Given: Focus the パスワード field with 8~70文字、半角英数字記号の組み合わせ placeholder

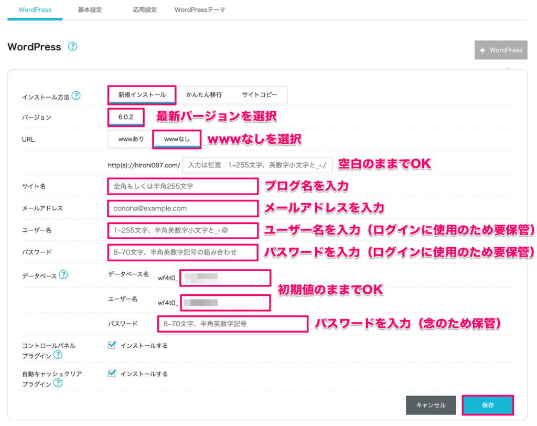Looking at the screenshot, I should point(183,252).
